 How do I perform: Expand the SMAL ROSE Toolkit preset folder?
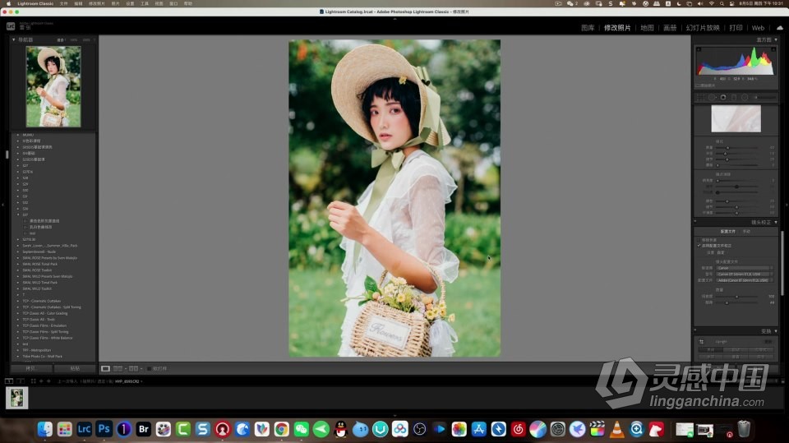17,270
